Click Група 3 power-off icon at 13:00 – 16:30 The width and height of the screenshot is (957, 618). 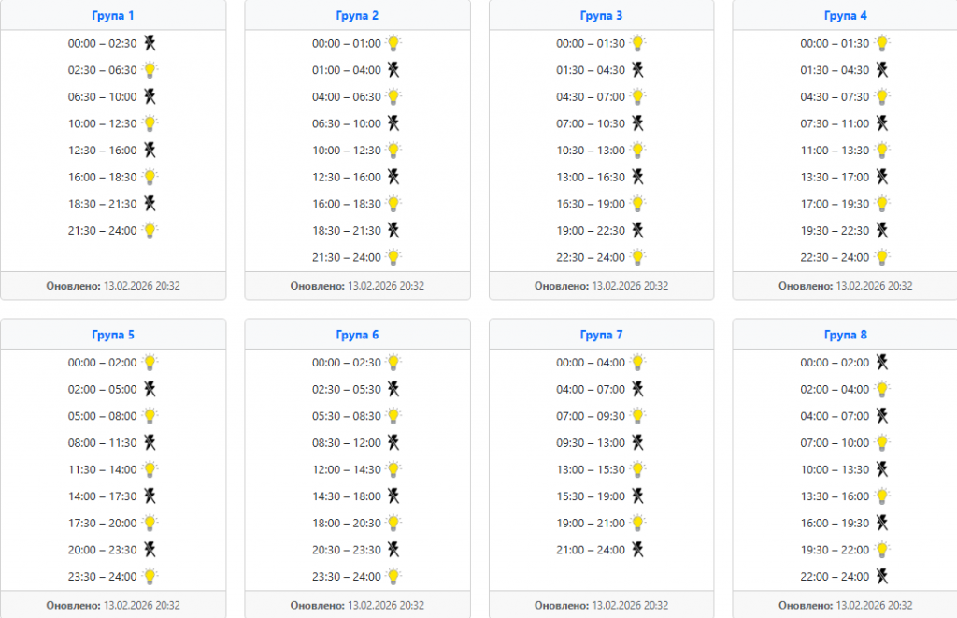(637, 177)
